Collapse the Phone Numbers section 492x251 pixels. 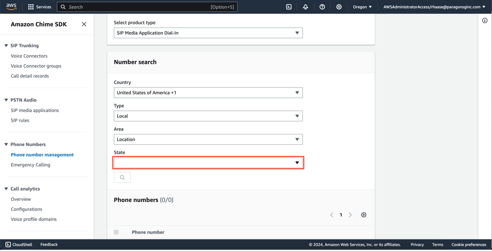coord(6,144)
